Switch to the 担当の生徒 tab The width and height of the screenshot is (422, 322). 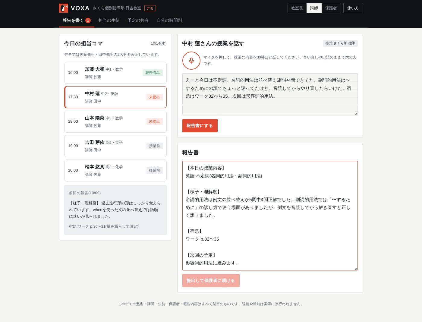tap(109, 21)
